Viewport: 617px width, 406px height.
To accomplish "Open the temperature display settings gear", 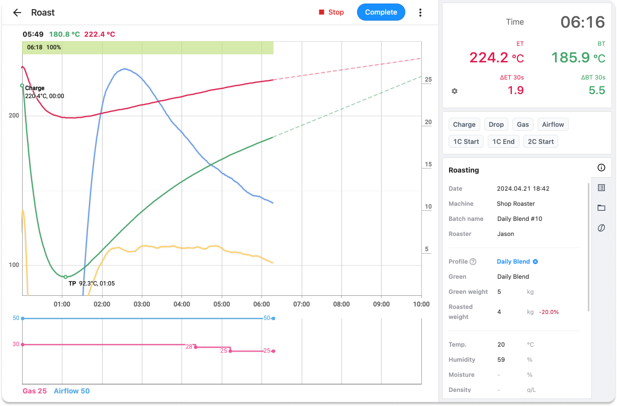I will (455, 91).
